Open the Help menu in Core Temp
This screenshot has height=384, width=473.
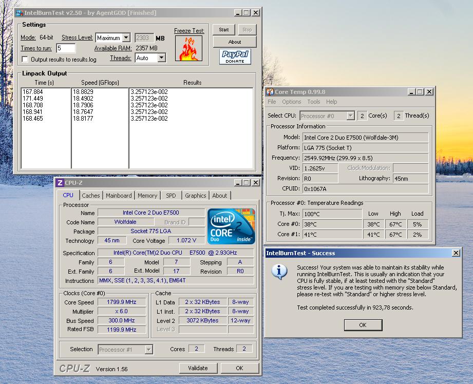331,102
